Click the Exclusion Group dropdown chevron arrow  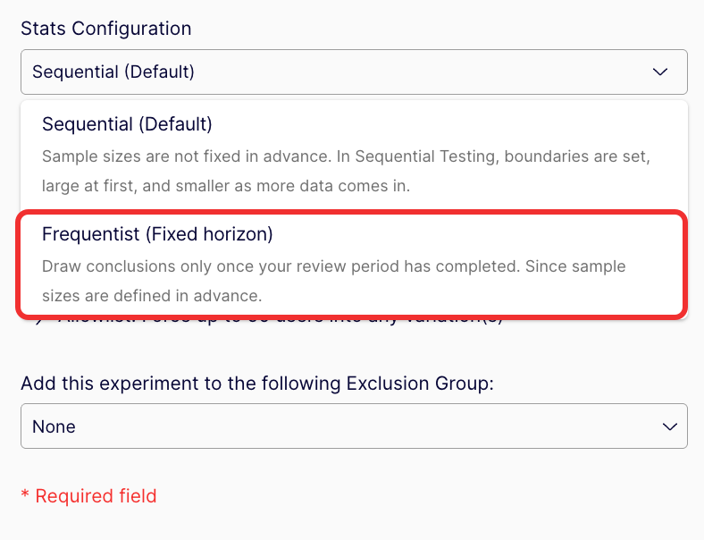tap(669, 426)
